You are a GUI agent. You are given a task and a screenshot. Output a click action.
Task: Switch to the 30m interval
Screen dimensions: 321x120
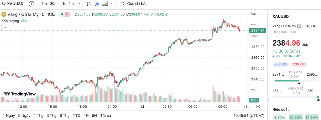[54, 4]
